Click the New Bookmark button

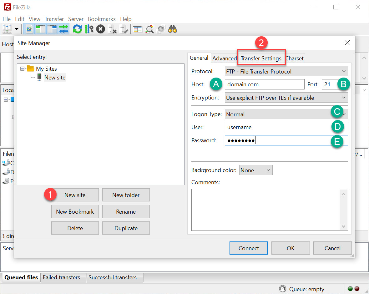(x=75, y=211)
